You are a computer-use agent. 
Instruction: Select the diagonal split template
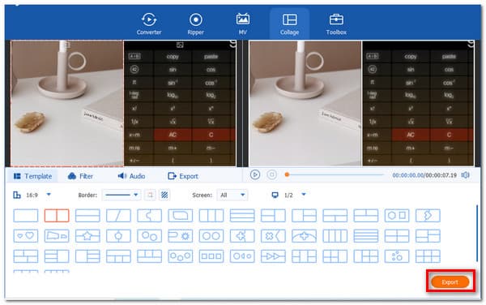coord(118,216)
